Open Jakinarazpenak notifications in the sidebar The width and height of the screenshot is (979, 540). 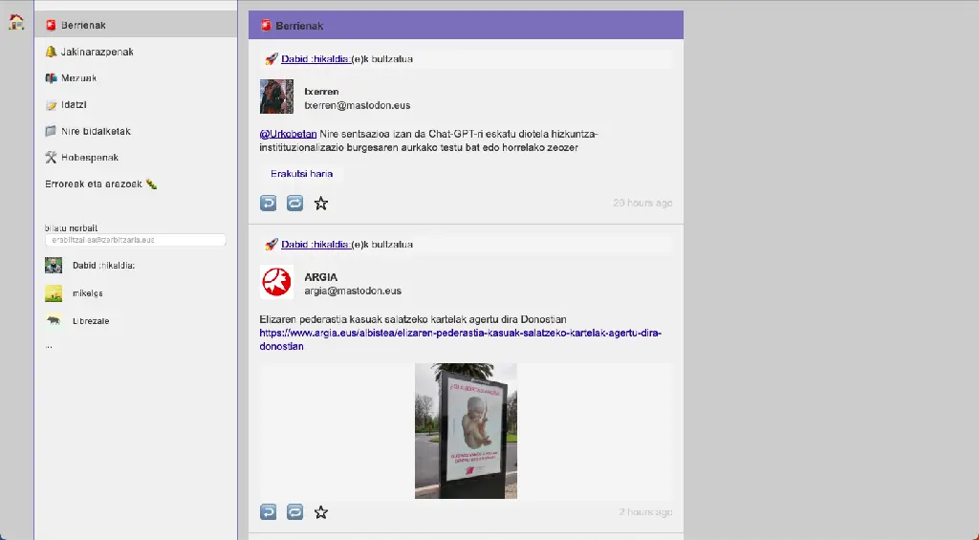click(97, 52)
